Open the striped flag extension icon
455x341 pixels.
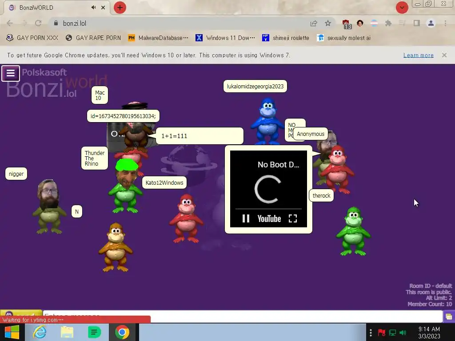[x=374, y=23]
